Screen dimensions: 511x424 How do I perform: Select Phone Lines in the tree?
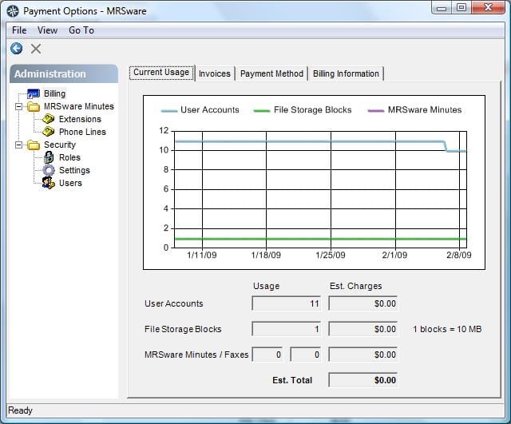point(82,132)
